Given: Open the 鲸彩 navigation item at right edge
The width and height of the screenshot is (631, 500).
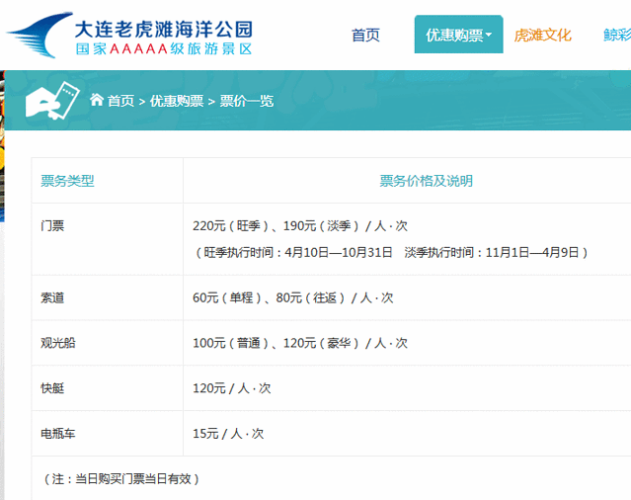Looking at the screenshot, I should coord(617,35).
